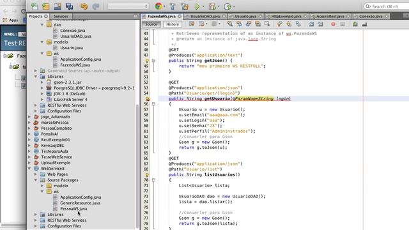Expand the gson-2.3.1.jar node
409x230 pixels.
42,82
